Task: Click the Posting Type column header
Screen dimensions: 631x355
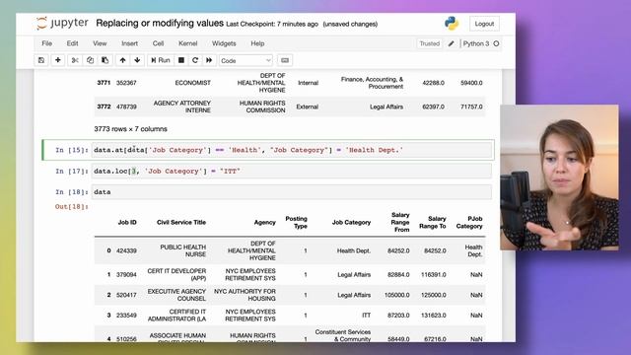Action: pos(296,222)
